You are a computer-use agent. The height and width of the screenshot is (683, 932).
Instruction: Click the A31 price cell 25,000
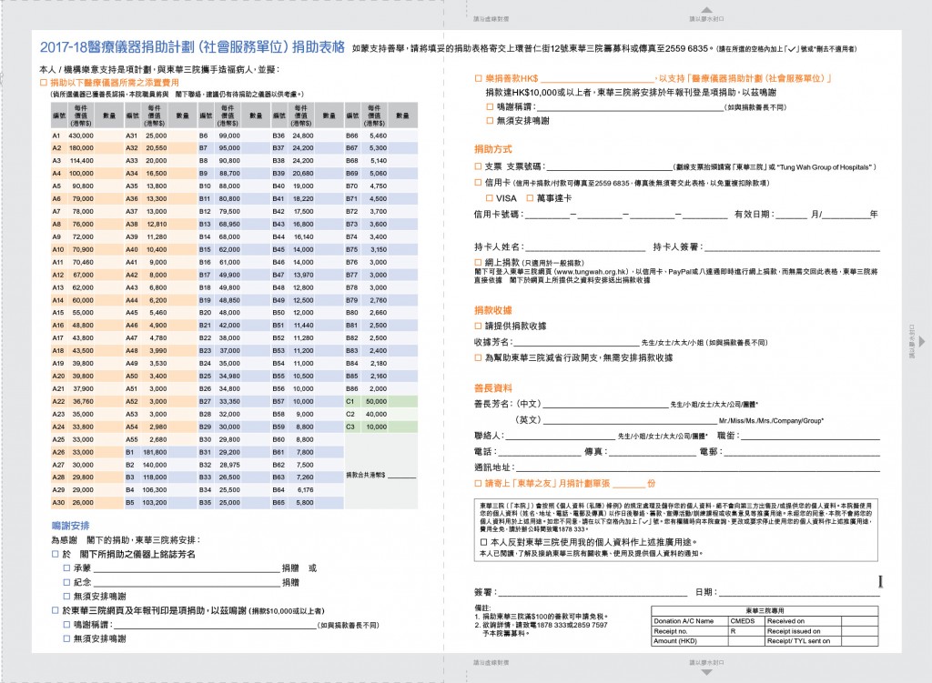point(157,136)
